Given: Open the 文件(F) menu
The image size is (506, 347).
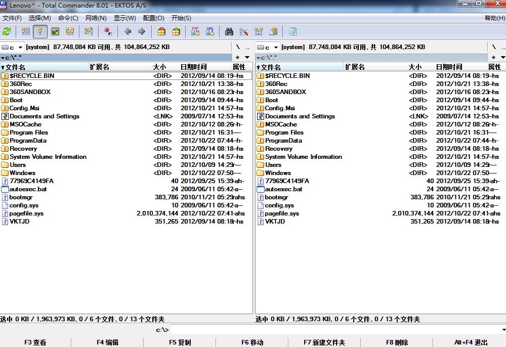Looking at the screenshot, I should (12, 18).
